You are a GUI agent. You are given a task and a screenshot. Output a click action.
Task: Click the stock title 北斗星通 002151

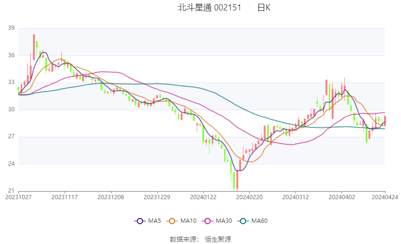click(209, 8)
